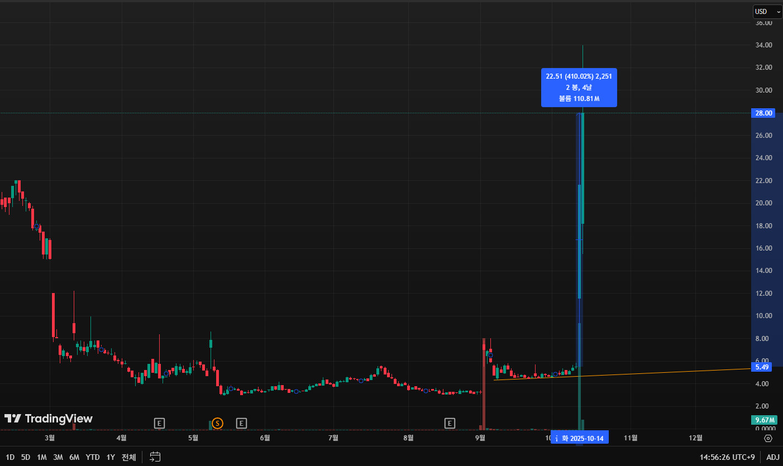This screenshot has width=783, height=466.
Task: Click the 18.00 price axis label
Action: [x=764, y=226]
